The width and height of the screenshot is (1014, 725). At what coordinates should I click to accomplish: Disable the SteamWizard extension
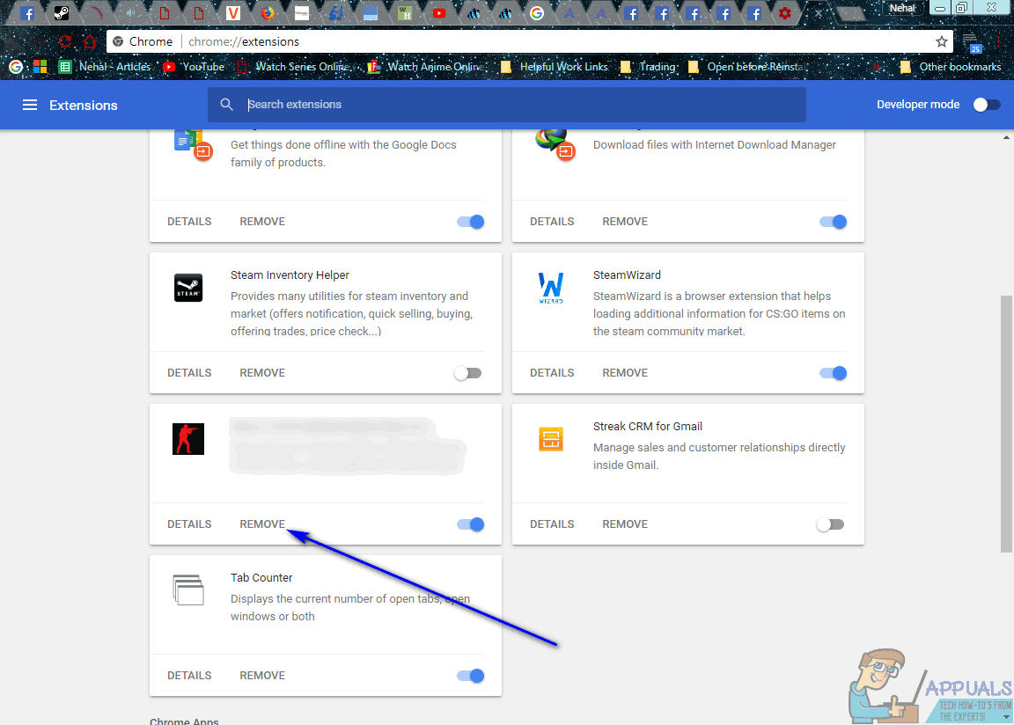(x=833, y=373)
